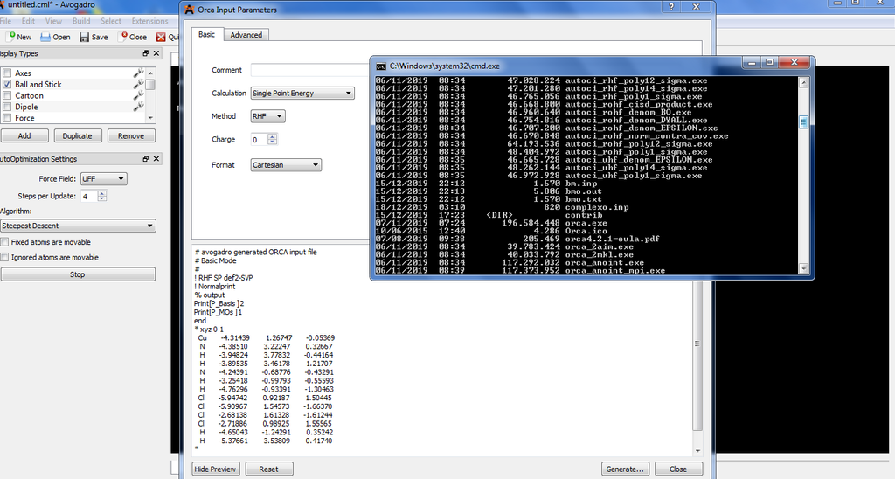Switch to the Advanced tab

pos(246,35)
